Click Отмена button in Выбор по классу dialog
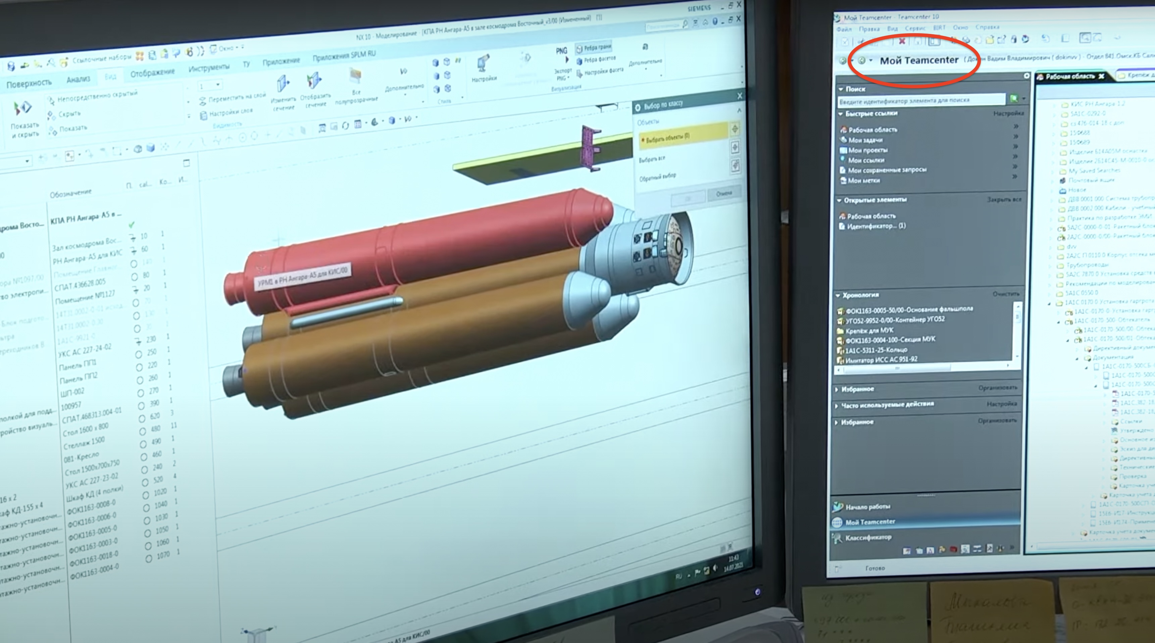Image resolution: width=1155 pixels, height=643 pixels. point(724,194)
